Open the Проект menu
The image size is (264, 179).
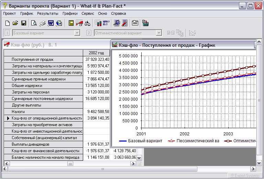tap(10, 13)
